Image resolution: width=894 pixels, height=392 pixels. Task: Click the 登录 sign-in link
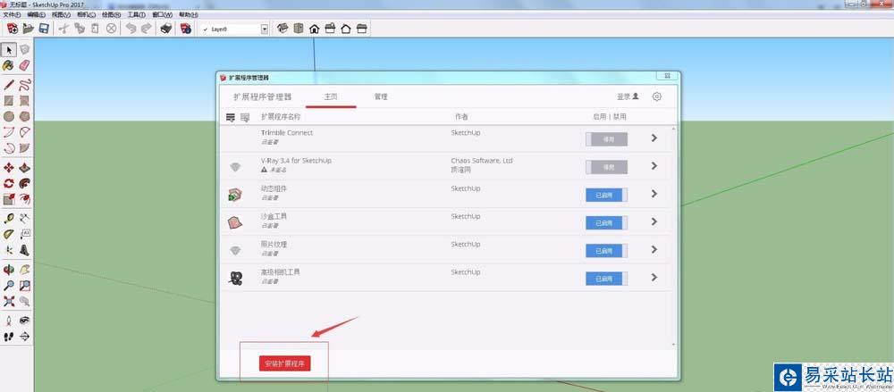click(628, 96)
